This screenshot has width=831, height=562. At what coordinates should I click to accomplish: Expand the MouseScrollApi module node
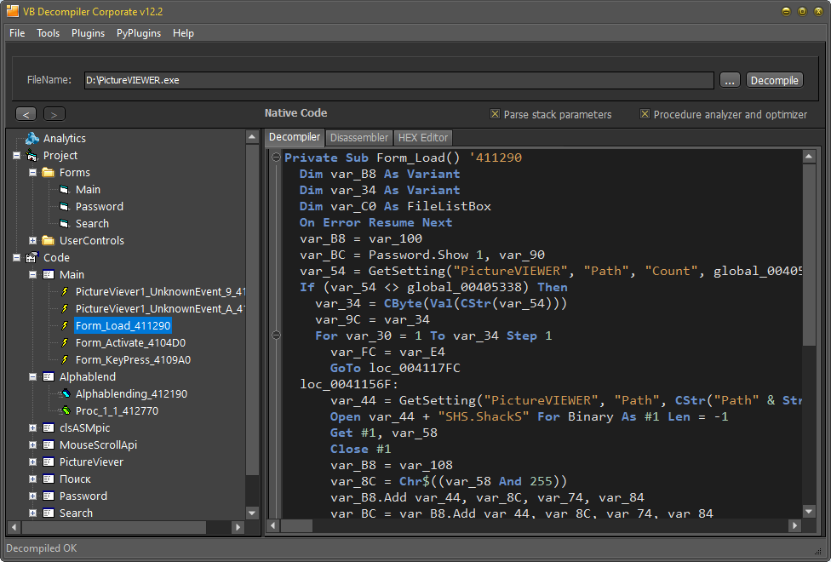32,444
